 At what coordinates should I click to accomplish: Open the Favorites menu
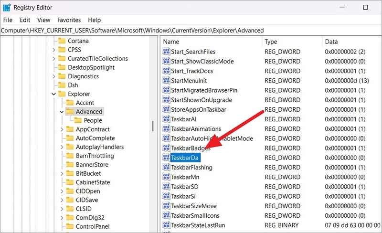tap(69, 20)
